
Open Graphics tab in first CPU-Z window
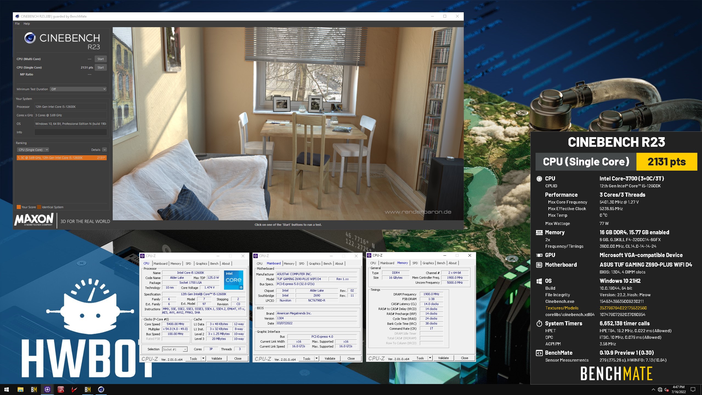click(x=202, y=264)
